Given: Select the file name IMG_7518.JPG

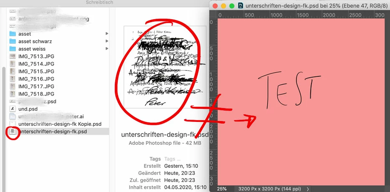Looking at the screenshot, I should point(36,94).
